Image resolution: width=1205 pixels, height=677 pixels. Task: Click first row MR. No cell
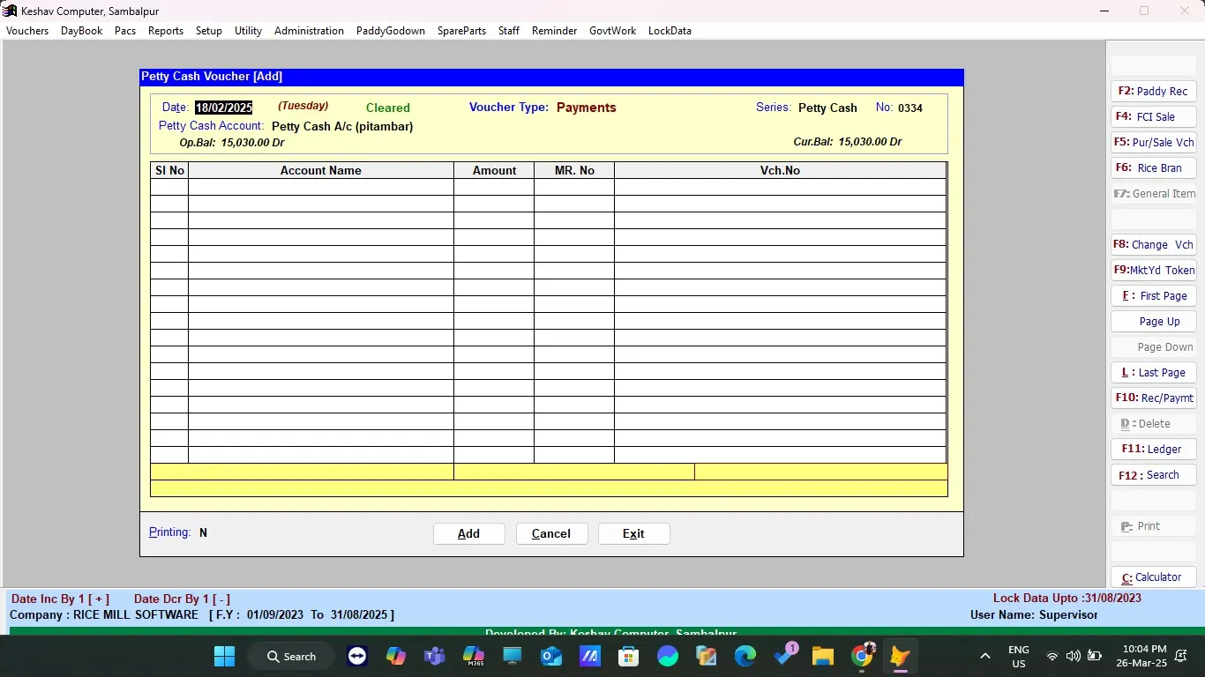574,187
